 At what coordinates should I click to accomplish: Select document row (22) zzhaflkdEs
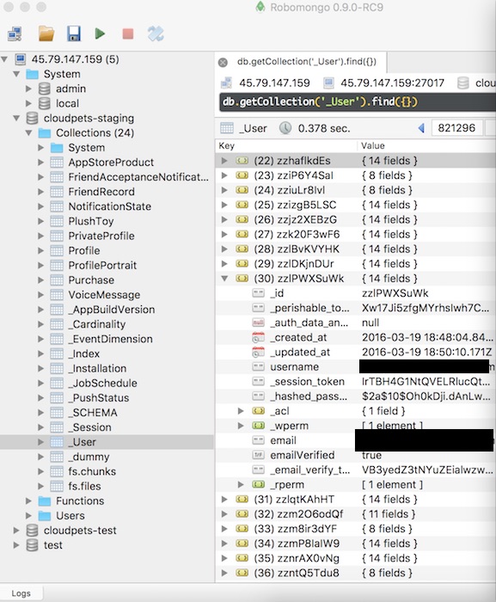point(356,161)
